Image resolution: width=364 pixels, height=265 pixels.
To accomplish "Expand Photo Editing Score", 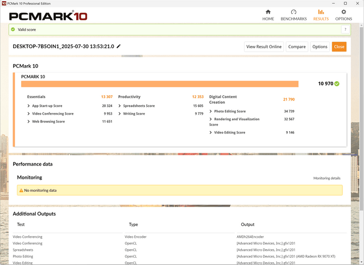I will 210,111.
